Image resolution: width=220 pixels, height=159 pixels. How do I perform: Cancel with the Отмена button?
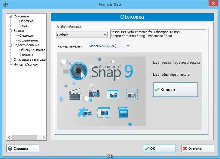tap(197, 148)
